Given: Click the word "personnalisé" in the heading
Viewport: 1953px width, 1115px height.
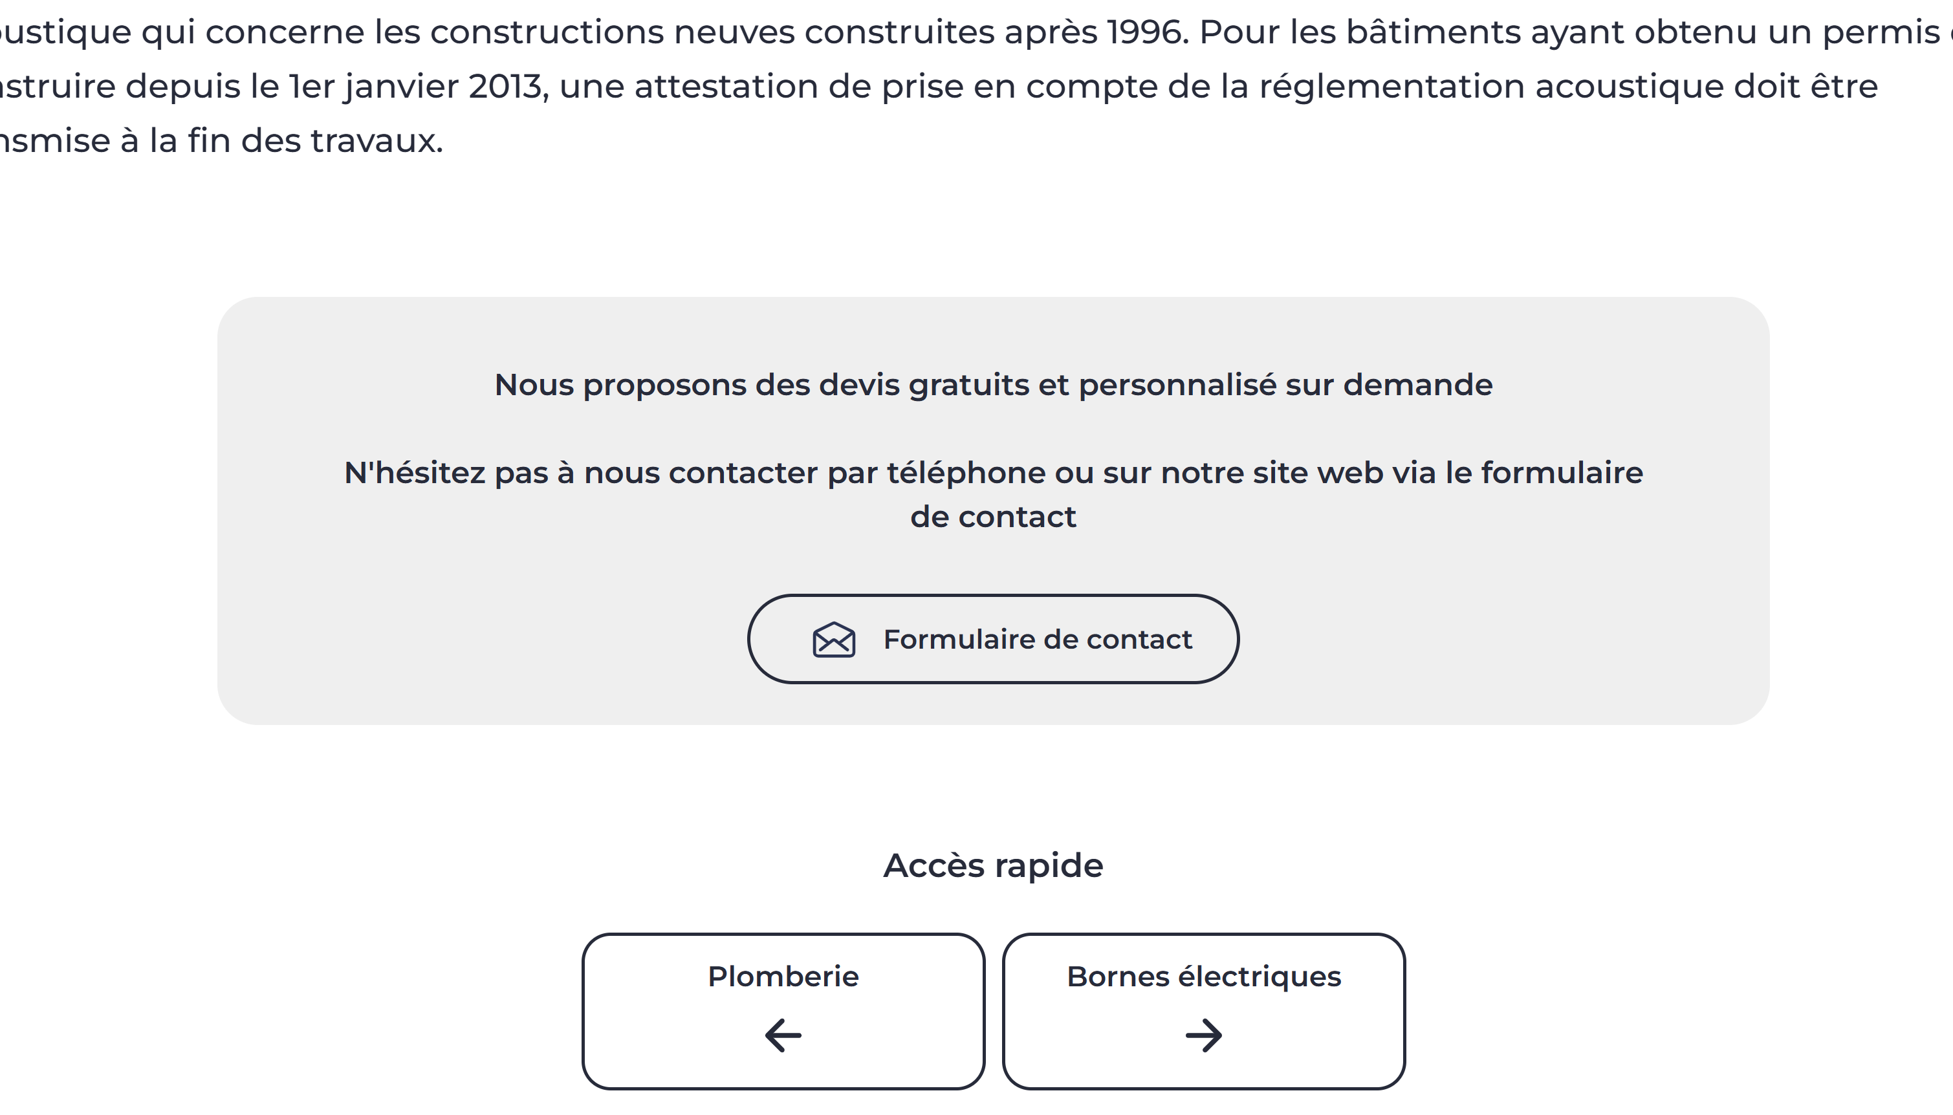Looking at the screenshot, I should [1177, 384].
